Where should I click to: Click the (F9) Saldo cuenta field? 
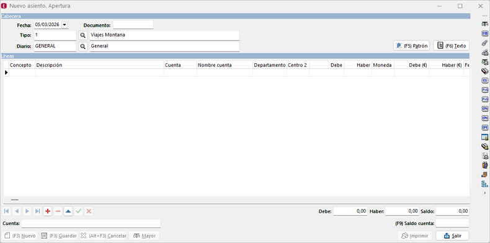pos(452,223)
